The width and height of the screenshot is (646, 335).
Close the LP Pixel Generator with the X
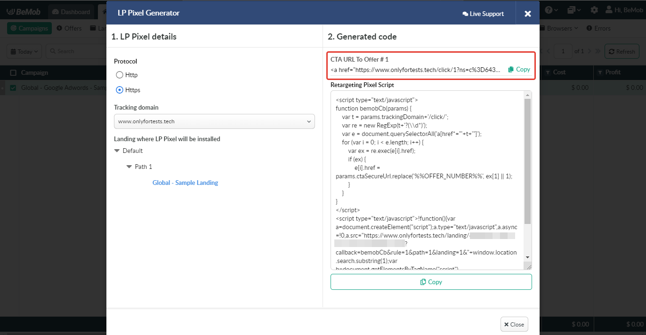tap(527, 14)
